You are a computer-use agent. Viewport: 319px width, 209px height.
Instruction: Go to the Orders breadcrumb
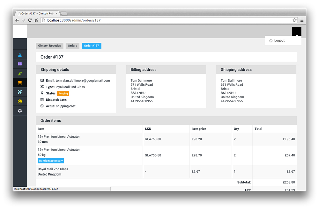pos(72,46)
